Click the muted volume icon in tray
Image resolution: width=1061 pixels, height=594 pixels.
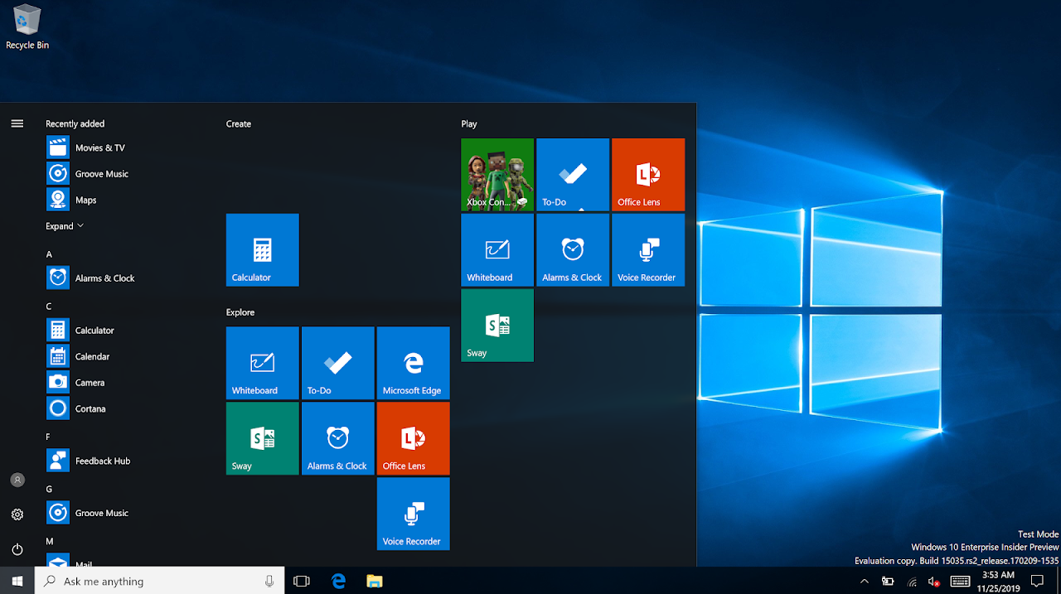click(x=934, y=582)
